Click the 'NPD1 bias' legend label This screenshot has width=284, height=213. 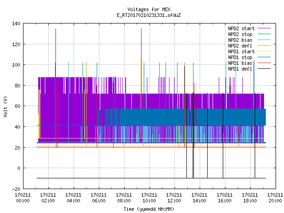(x=240, y=63)
